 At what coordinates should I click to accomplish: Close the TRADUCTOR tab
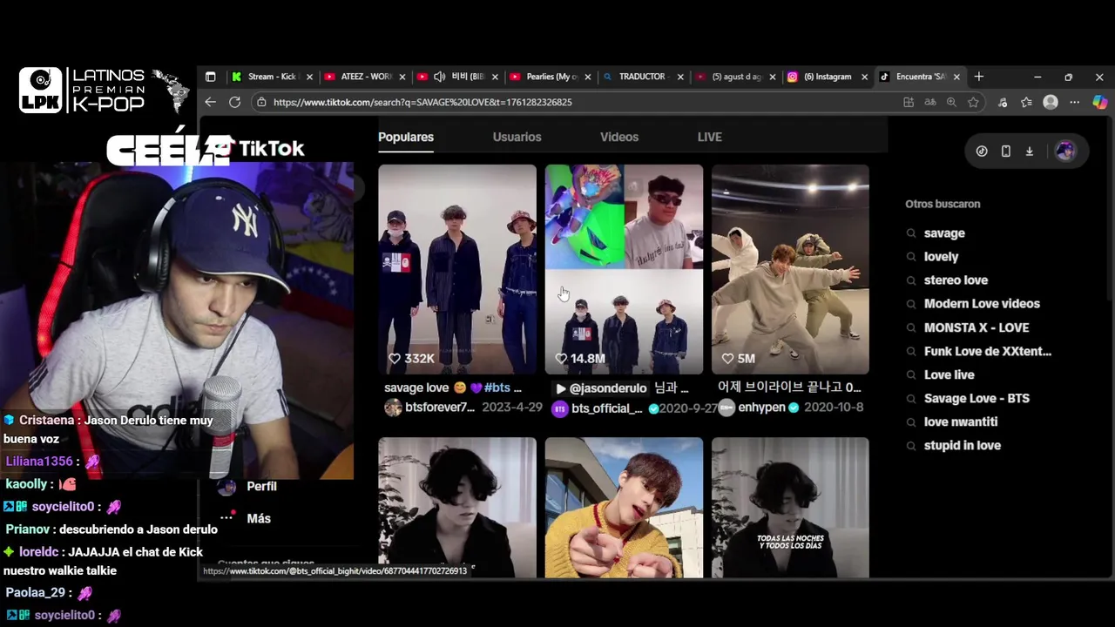tap(680, 77)
